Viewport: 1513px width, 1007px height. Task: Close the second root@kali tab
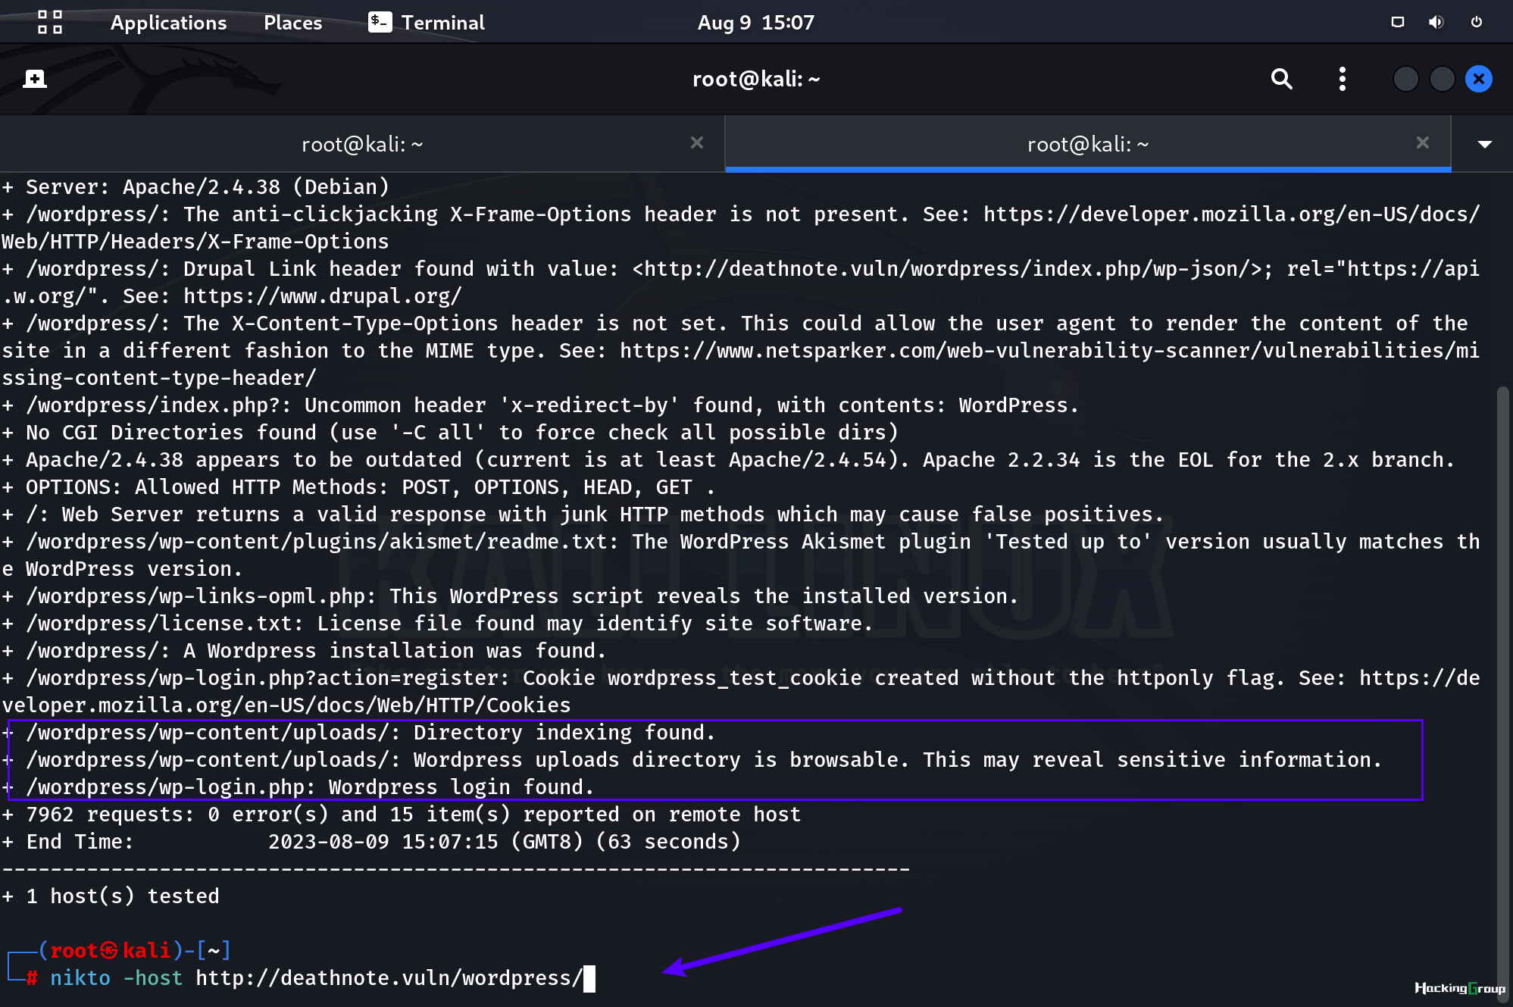[x=1423, y=142]
